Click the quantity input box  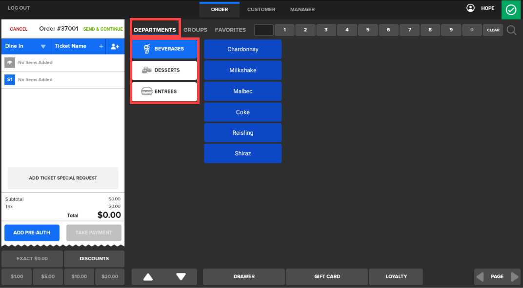click(264, 30)
